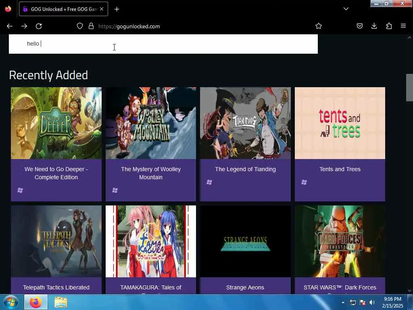The width and height of the screenshot is (413, 310).
Task: Click Windows icon under We Need to Go Deeper
Action: [20, 191]
